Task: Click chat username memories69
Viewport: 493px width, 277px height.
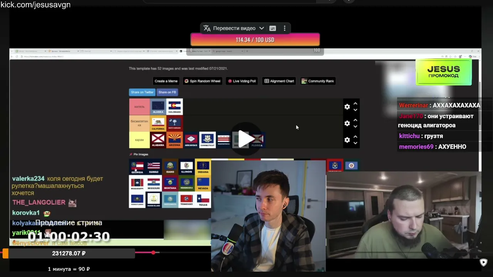Action: pyautogui.click(x=416, y=147)
